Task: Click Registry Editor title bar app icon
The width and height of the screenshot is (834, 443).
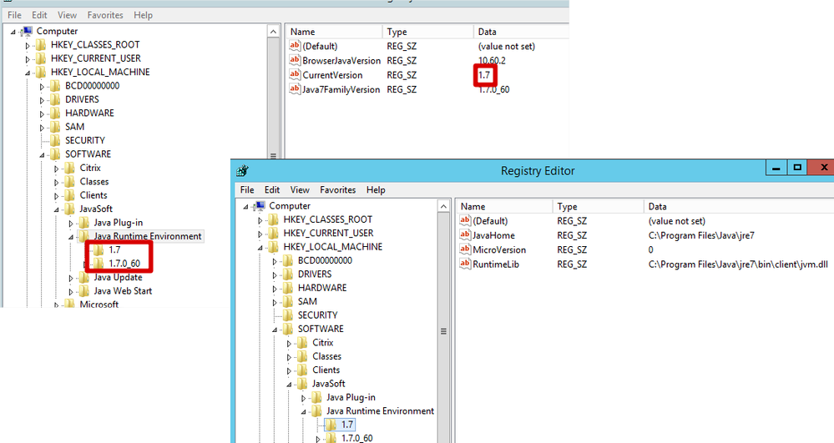Action: point(243,171)
